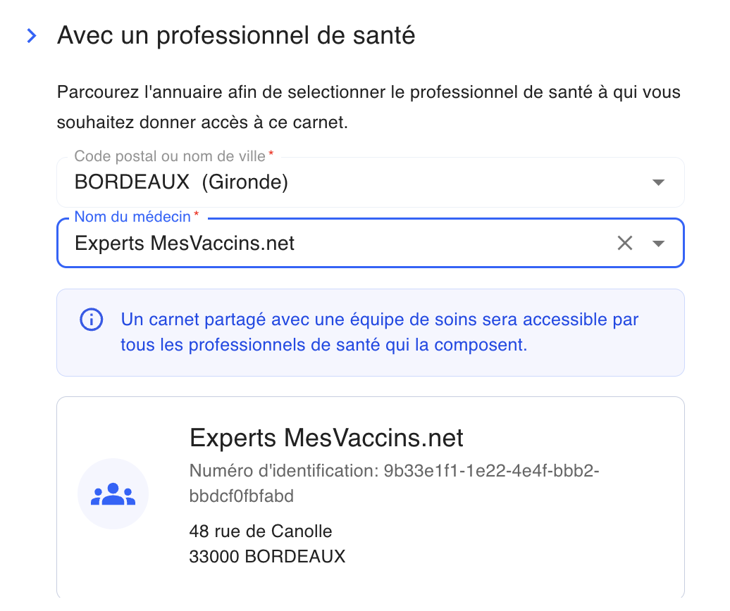
Task: Click the blue info circle icon
Action: [x=92, y=320]
